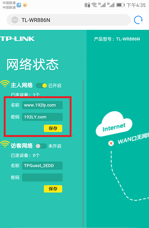This screenshot has height=228, width=149.
Task: Tap the yellow Wi-Fi icon beside 访客网络
Action: pos(5,144)
